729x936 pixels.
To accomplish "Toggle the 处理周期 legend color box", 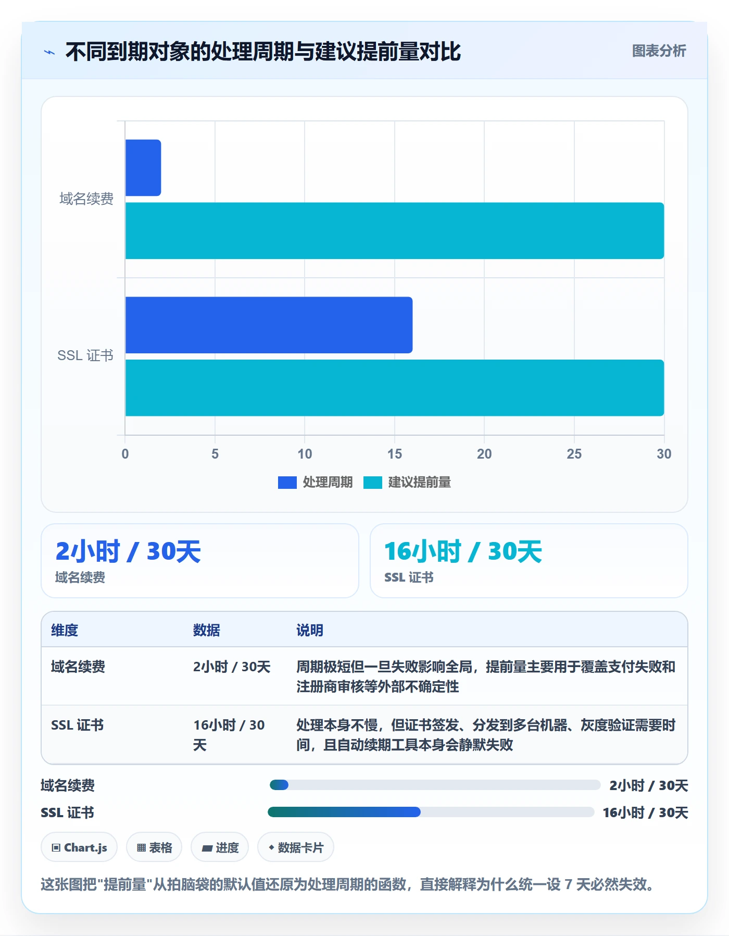I will tap(287, 483).
